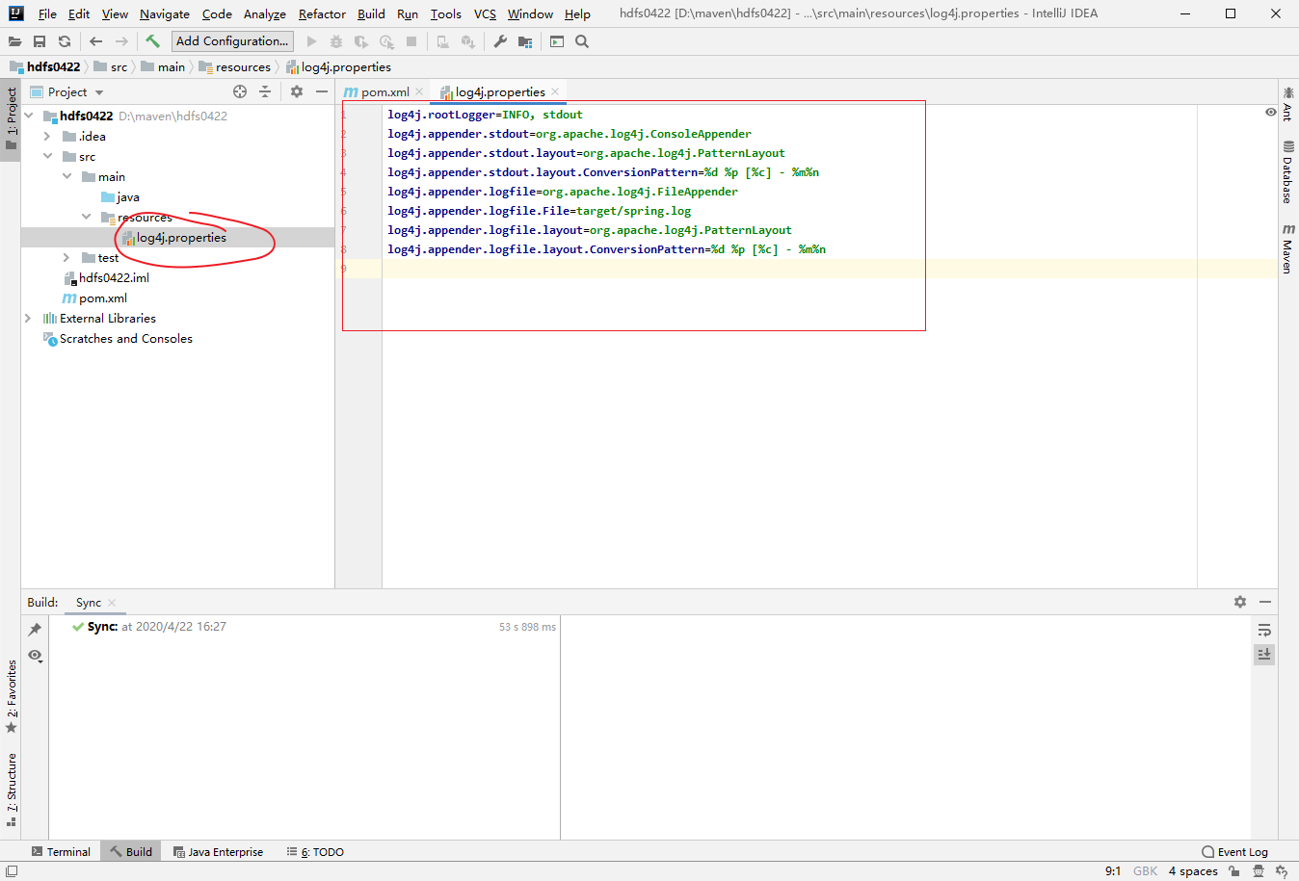This screenshot has height=881, width=1299.
Task: Hide the Build tool window
Action: click(1265, 602)
